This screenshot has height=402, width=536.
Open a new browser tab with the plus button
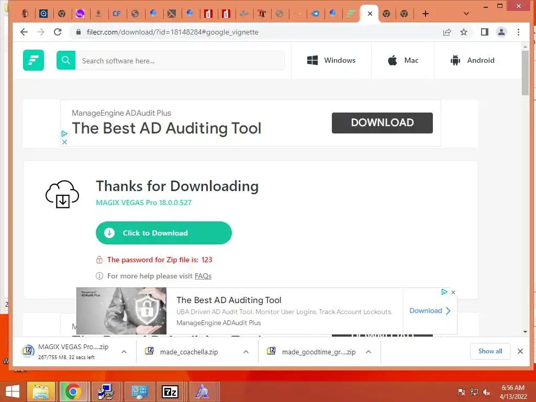(425, 14)
